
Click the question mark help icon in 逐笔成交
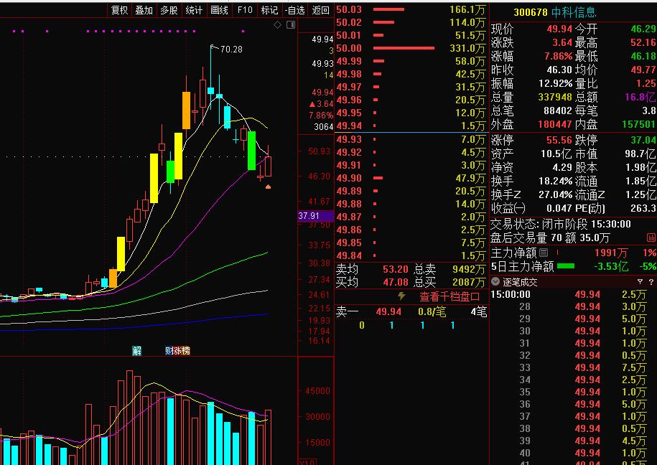pos(651,282)
